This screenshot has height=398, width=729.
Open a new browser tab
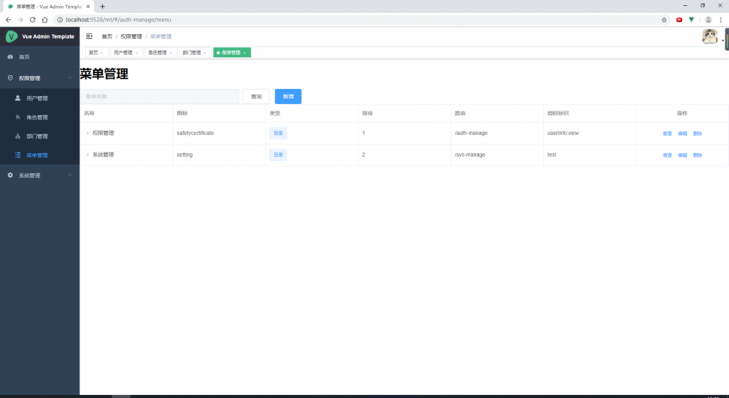pyautogui.click(x=102, y=7)
